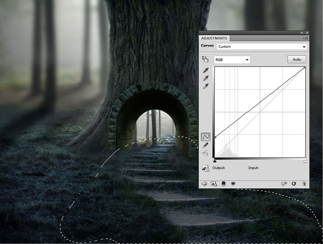Collapse panel with double arrows icon
The width and height of the screenshot is (323, 244).
click(x=302, y=33)
